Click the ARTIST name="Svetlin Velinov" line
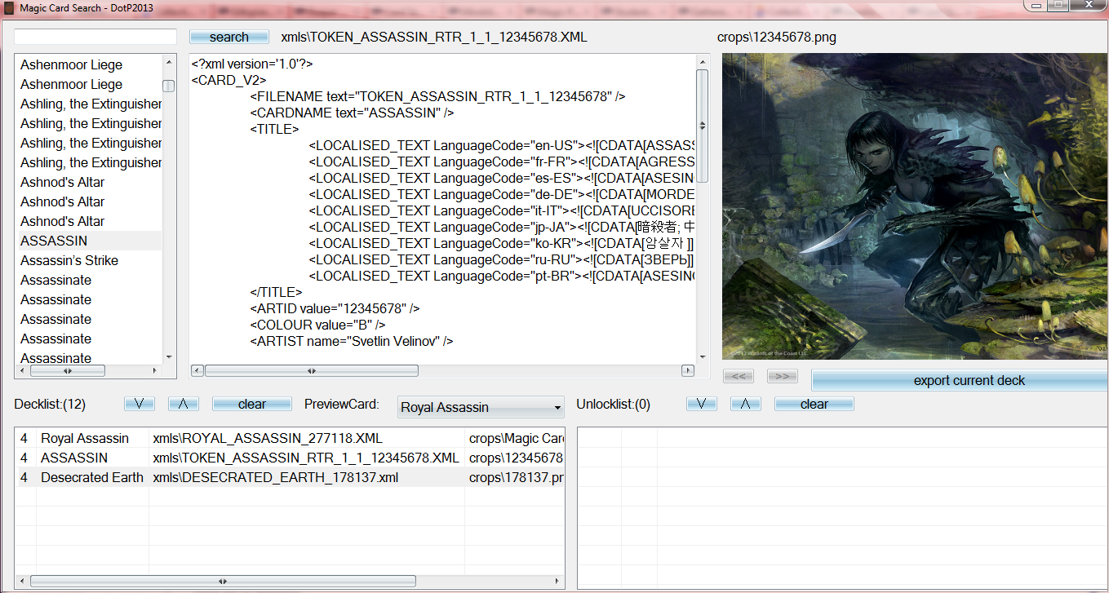This screenshot has width=1109, height=593. 351,341
